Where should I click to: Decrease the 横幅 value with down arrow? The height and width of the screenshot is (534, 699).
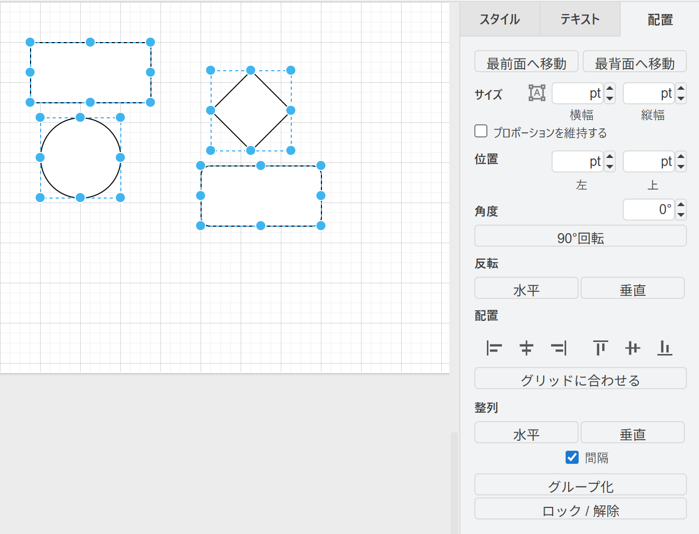(x=610, y=99)
